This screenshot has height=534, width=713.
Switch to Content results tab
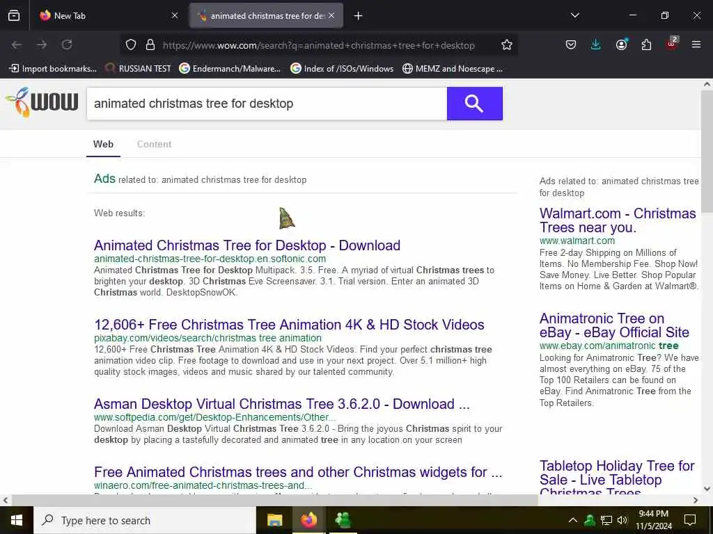click(x=154, y=144)
